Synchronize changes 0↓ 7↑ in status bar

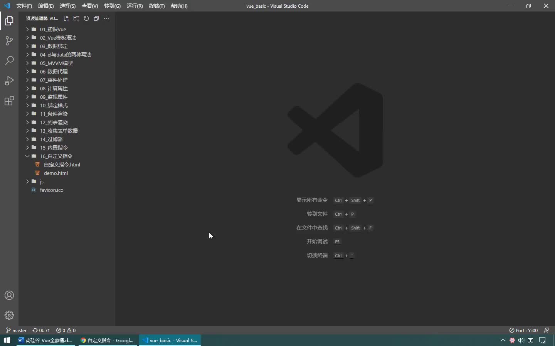click(x=41, y=330)
